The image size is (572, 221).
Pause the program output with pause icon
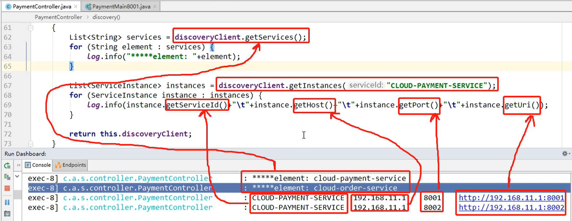click(7, 202)
